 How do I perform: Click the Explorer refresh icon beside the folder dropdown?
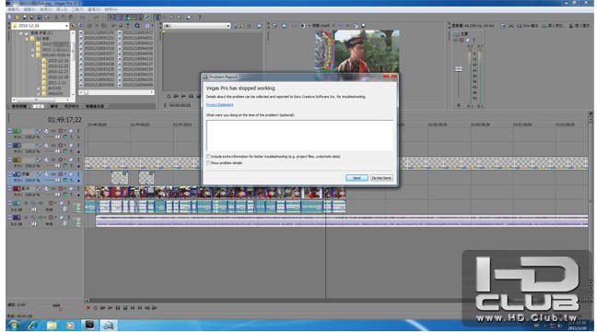81,26
